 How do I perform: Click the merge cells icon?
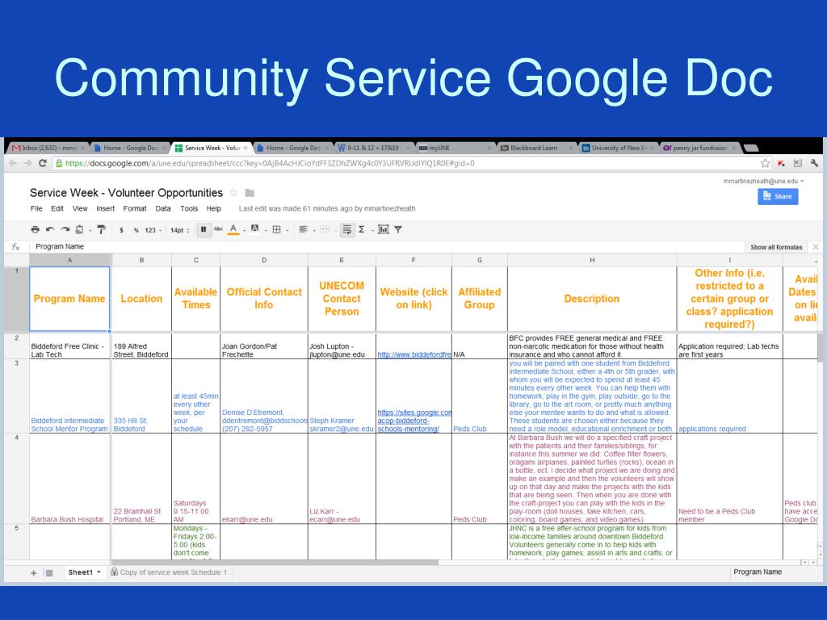pyautogui.click(x=325, y=229)
